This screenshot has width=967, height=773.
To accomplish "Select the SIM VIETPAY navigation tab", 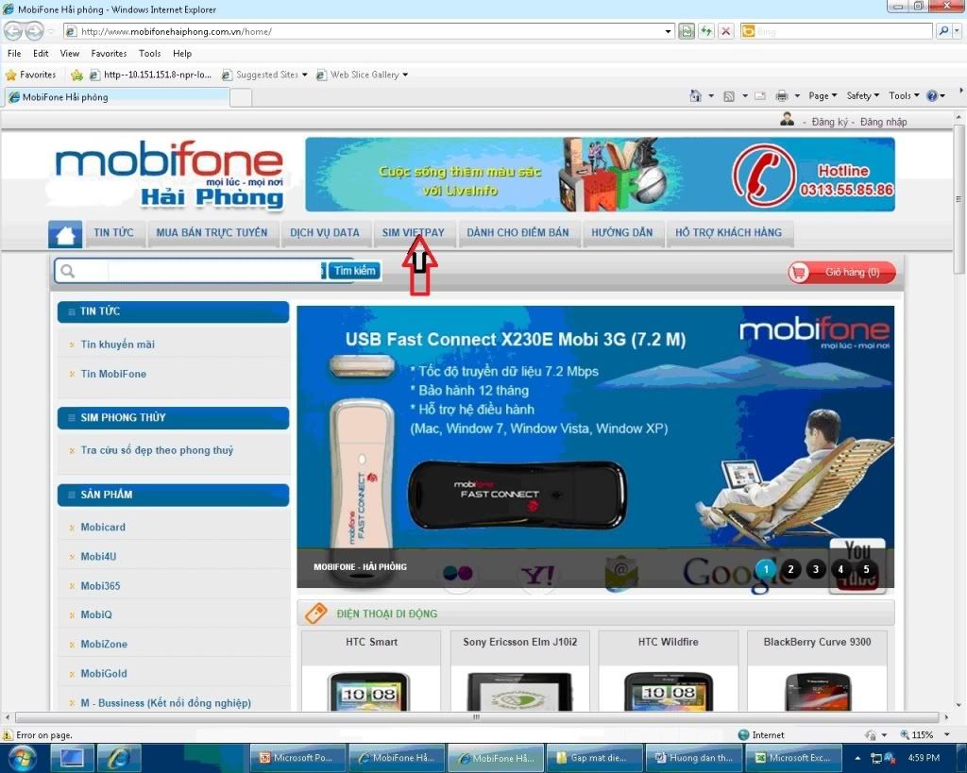I will [x=414, y=233].
